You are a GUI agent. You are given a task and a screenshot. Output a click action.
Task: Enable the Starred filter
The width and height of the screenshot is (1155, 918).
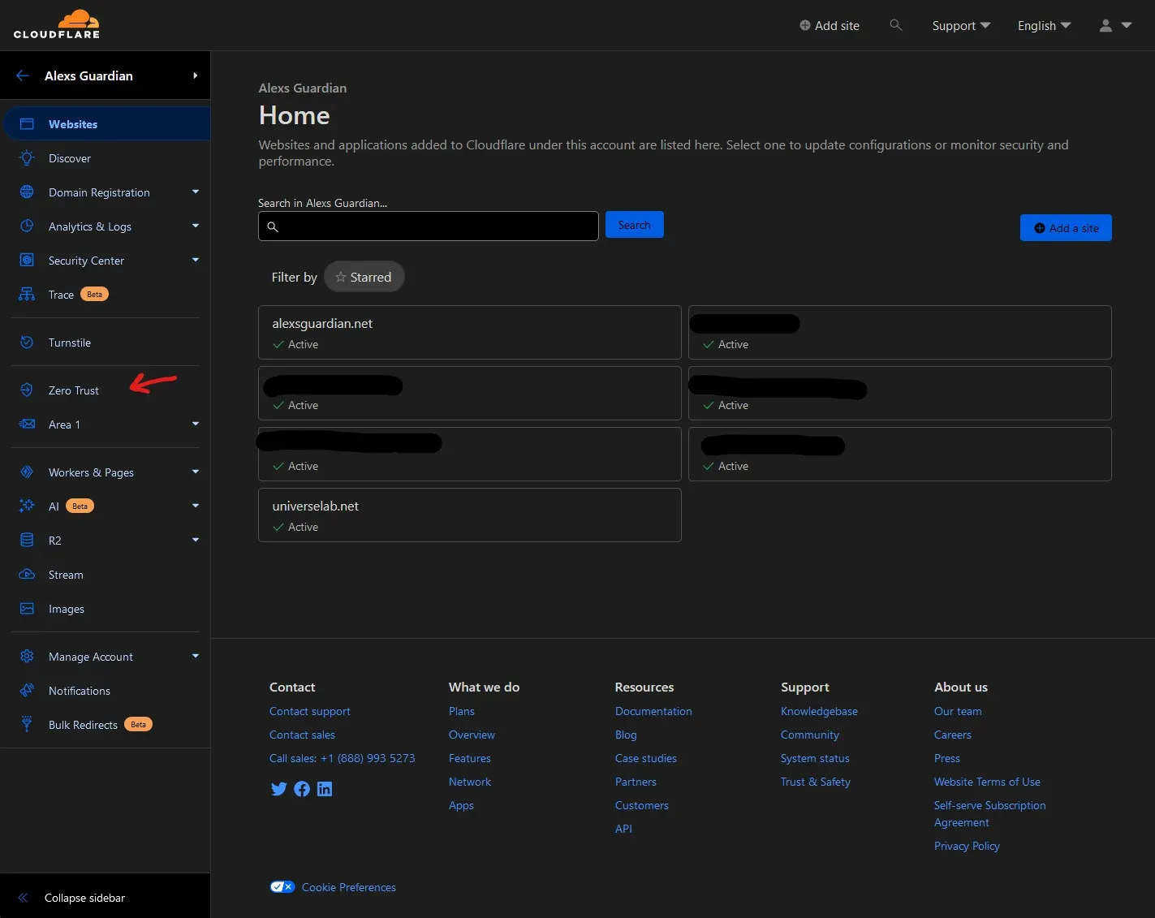[x=364, y=276]
